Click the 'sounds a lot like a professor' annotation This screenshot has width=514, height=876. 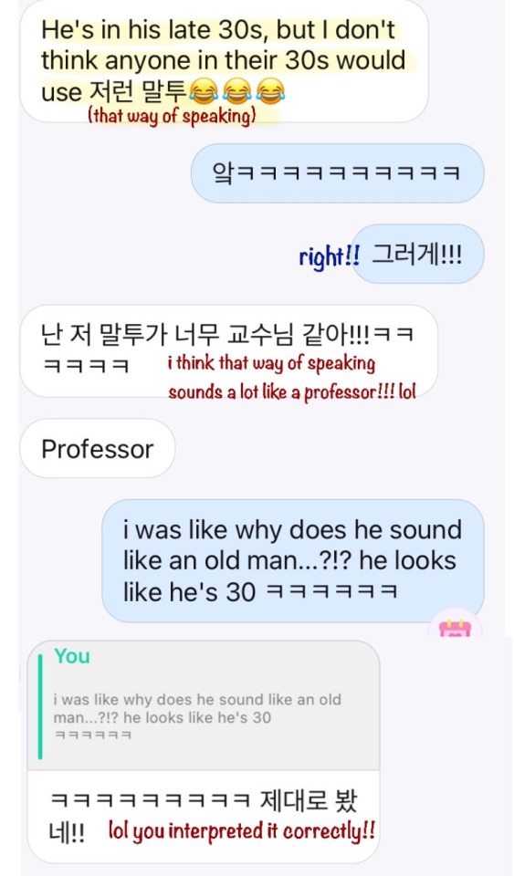tap(292, 391)
